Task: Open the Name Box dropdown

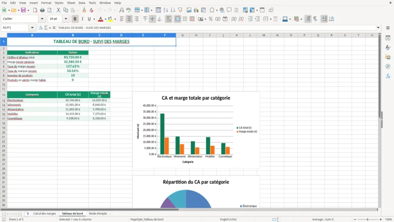Action: click(x=32, y=28)
